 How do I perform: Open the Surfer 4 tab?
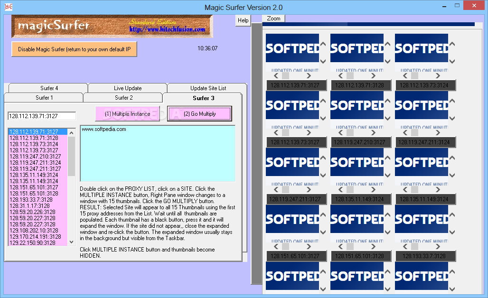click(49, 88)
